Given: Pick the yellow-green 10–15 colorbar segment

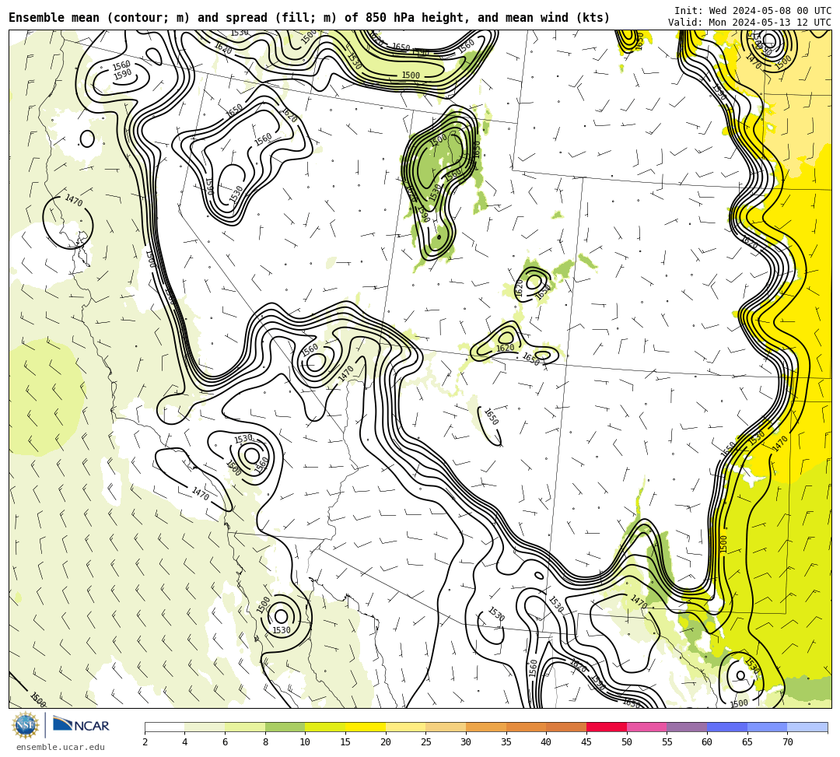Looking at the screenshot, I should 325,727.
